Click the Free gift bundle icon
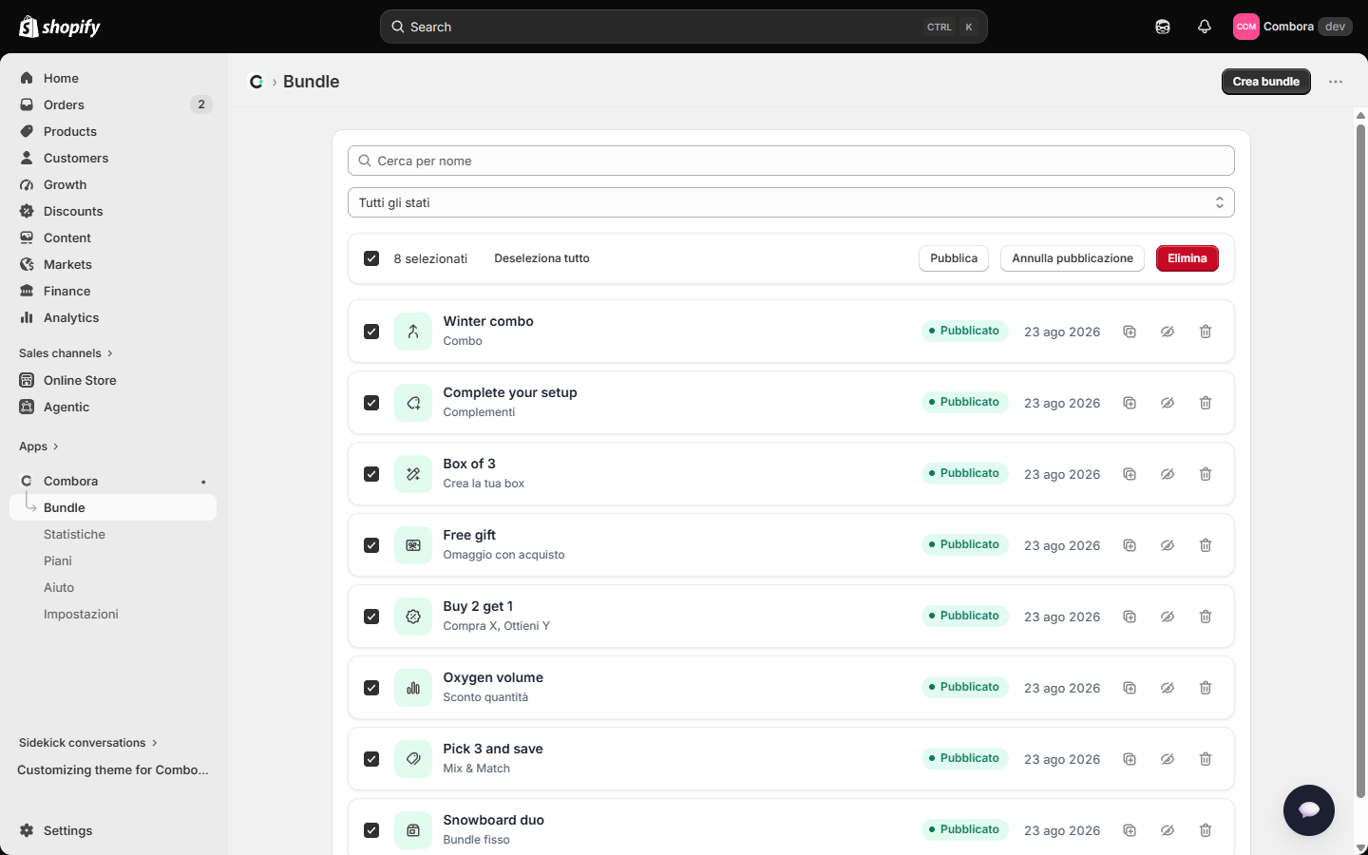The image size is (1368, 855). coord(413,545)
